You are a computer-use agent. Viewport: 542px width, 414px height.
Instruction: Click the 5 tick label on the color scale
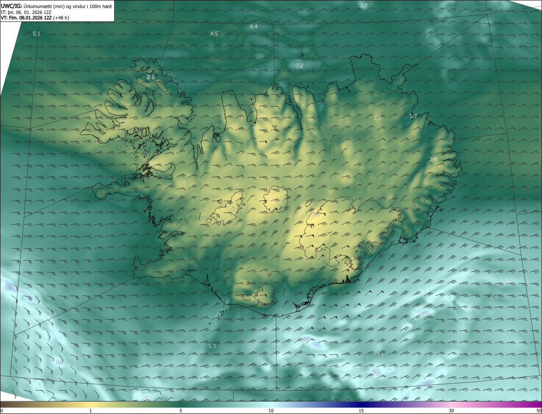pos(181,411)
